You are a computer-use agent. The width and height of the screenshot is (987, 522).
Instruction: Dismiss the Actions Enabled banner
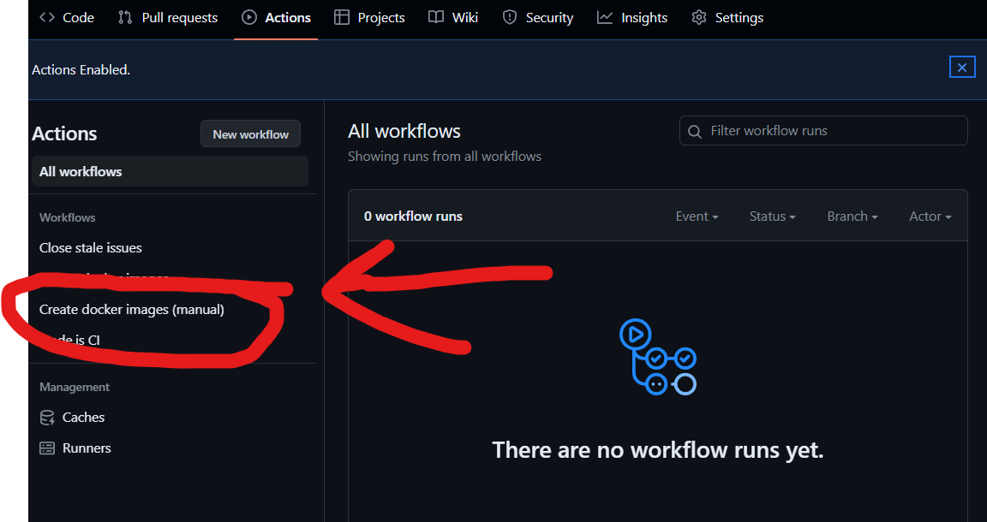tap(962, 68)
